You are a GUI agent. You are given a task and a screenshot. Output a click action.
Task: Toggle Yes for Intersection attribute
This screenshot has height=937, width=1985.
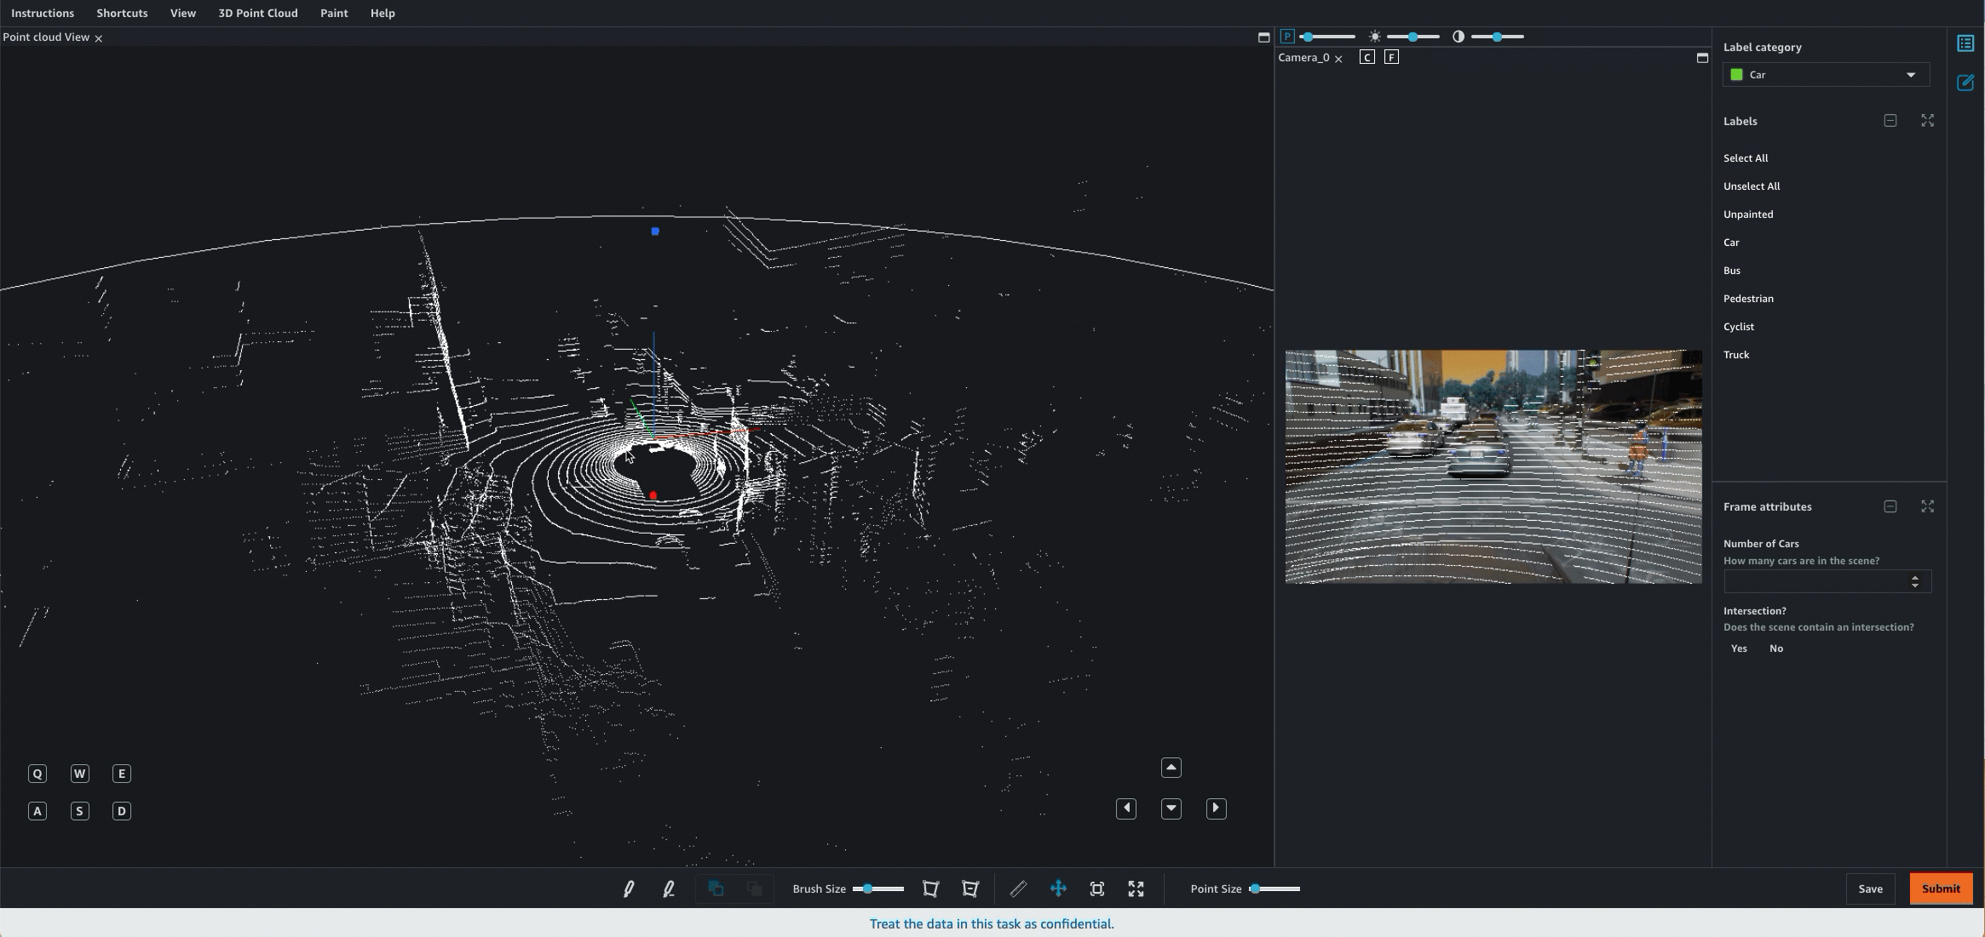tap(1738, 648)
